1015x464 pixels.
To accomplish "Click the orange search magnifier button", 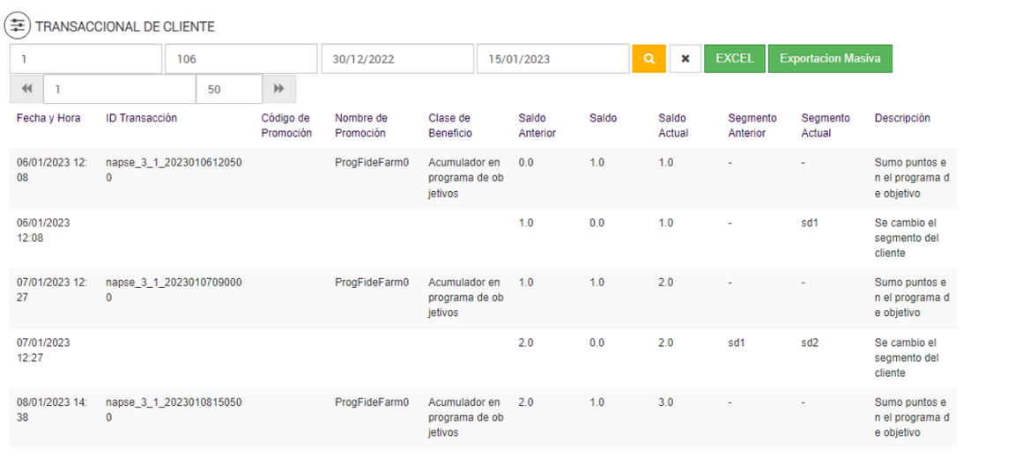I will tap(648, 59).
